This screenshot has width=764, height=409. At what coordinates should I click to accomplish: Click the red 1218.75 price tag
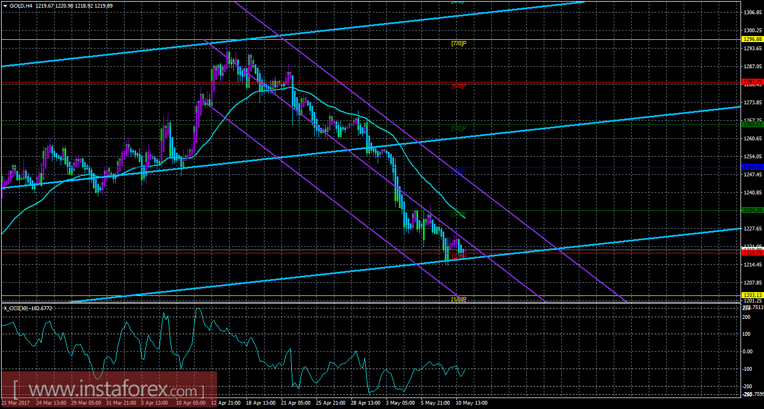click(x=752, y=252)
